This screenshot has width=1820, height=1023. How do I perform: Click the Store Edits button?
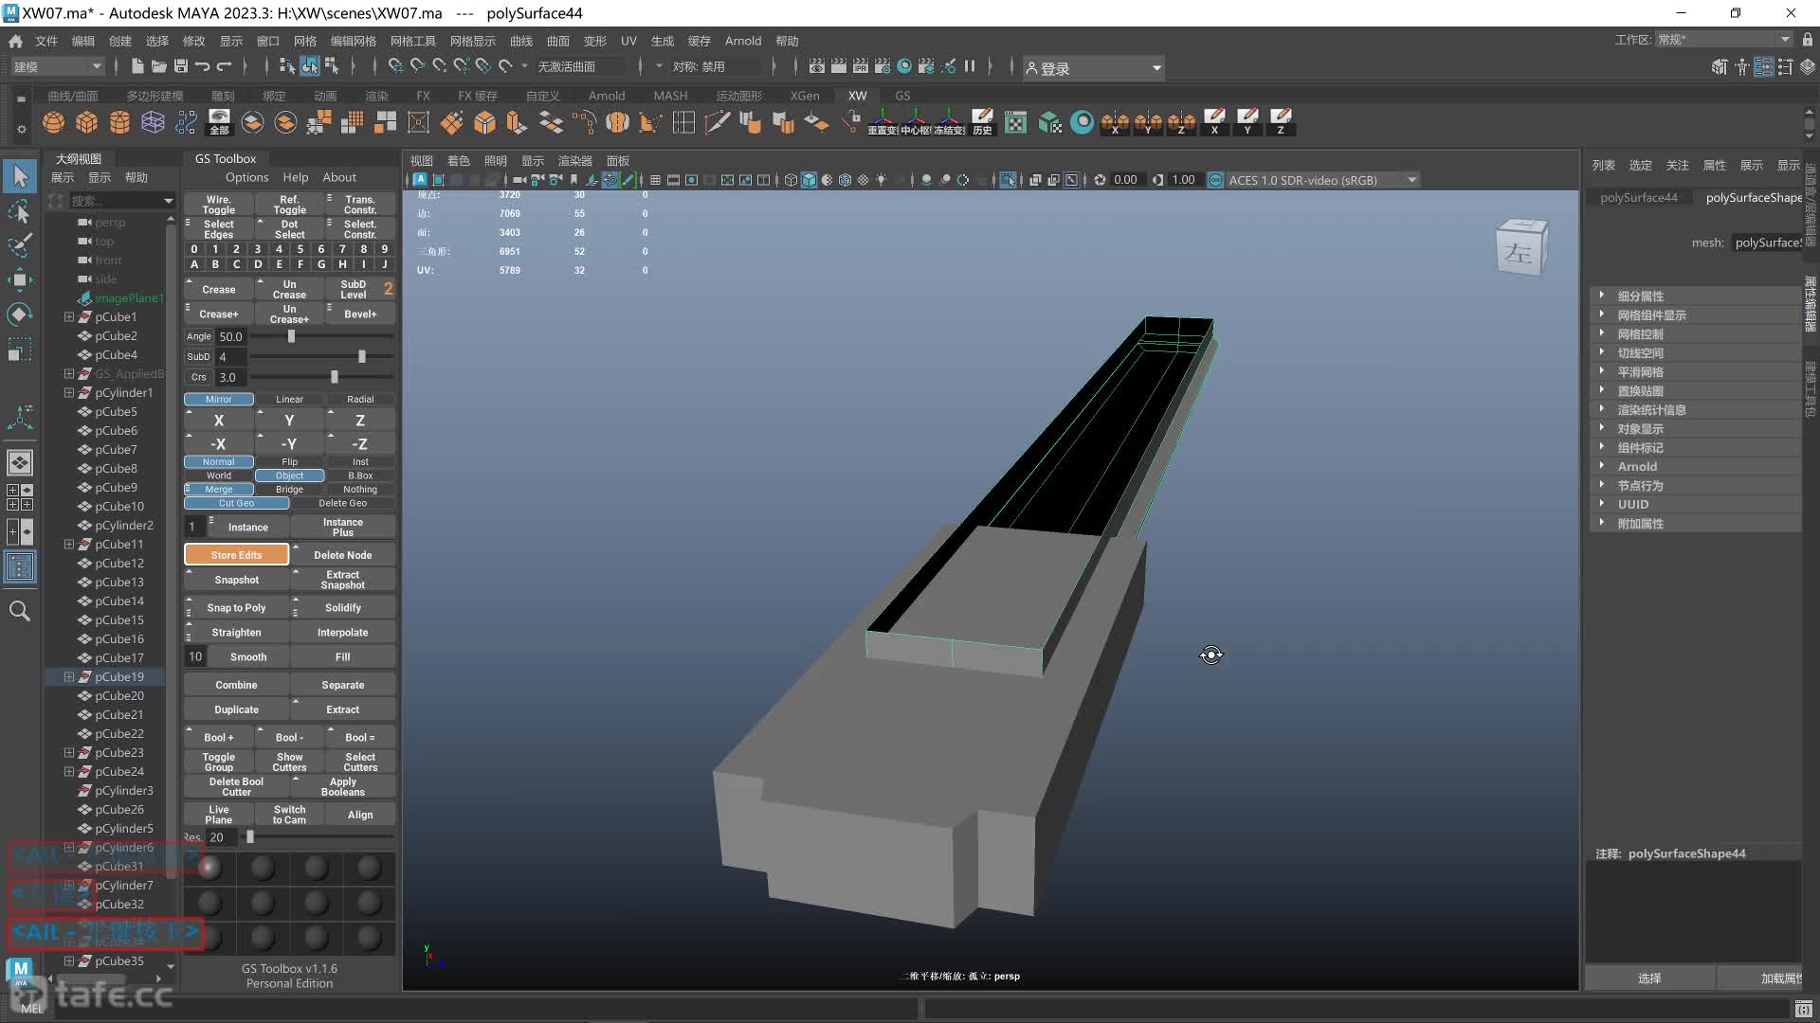click(x=236, y=554)
